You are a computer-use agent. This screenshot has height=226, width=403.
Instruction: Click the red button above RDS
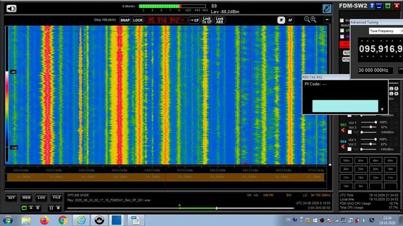coord(344,45)
